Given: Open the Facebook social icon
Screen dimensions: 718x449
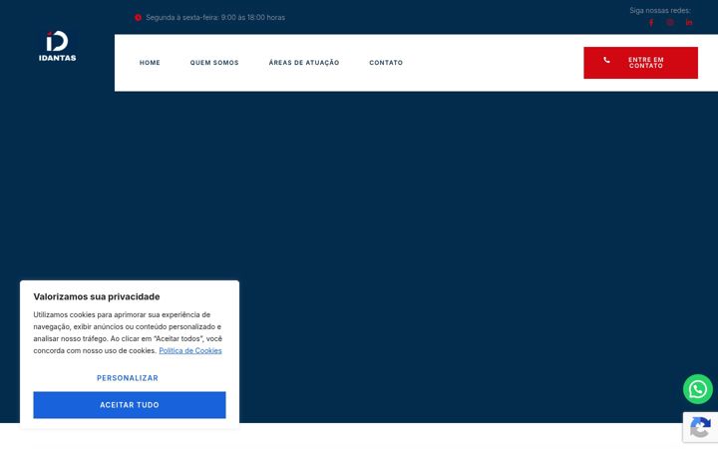Looking at the screenshot, I should tap(651, 22).
